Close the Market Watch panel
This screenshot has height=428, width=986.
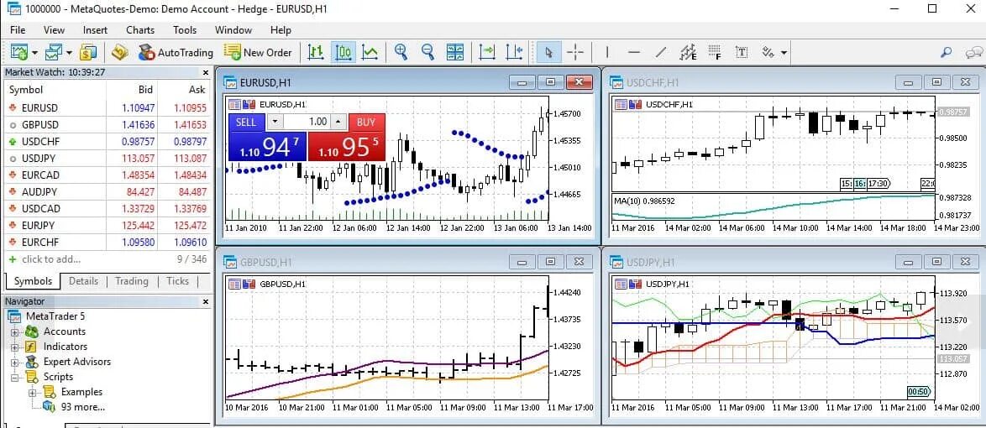point(206,72)
